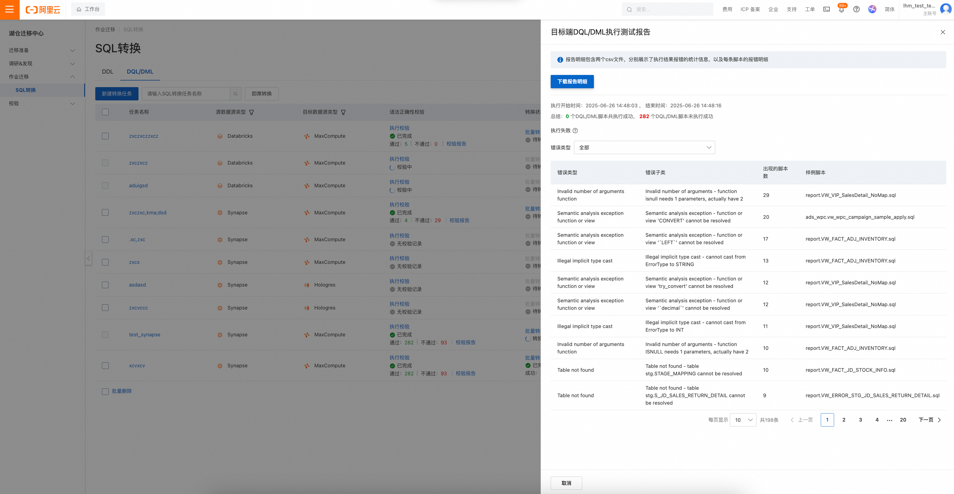Screen dimensions: 954x494
Task: Open the 工单 top menu
Action: click(810, 9)
